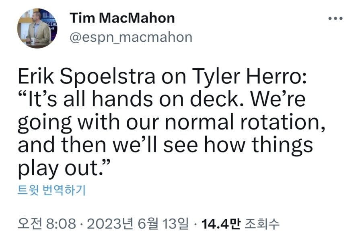Click the word "We're" in the tweet
Image resolution: width=362 pixels, height=245 pixels.
pyautogui.click(x=278, y=99)
